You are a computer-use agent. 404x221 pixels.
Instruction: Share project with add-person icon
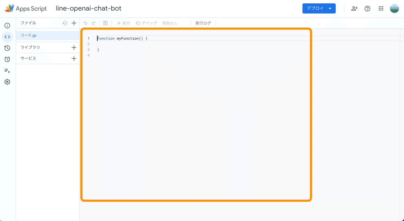pyautogui.click(x=354, y=9)
